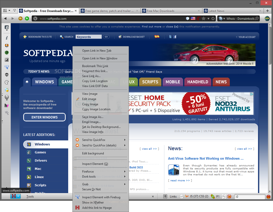Bookmark page with the star icon

tap(203, 18)
